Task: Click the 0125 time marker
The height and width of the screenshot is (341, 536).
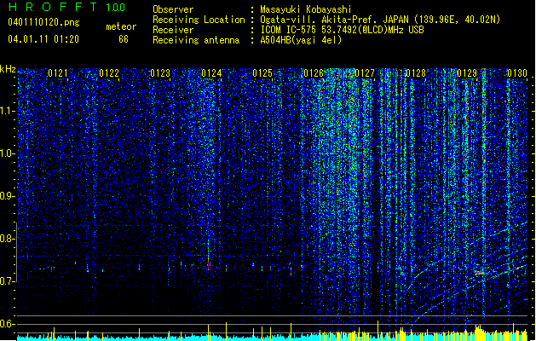Action: tap(262, 73)
